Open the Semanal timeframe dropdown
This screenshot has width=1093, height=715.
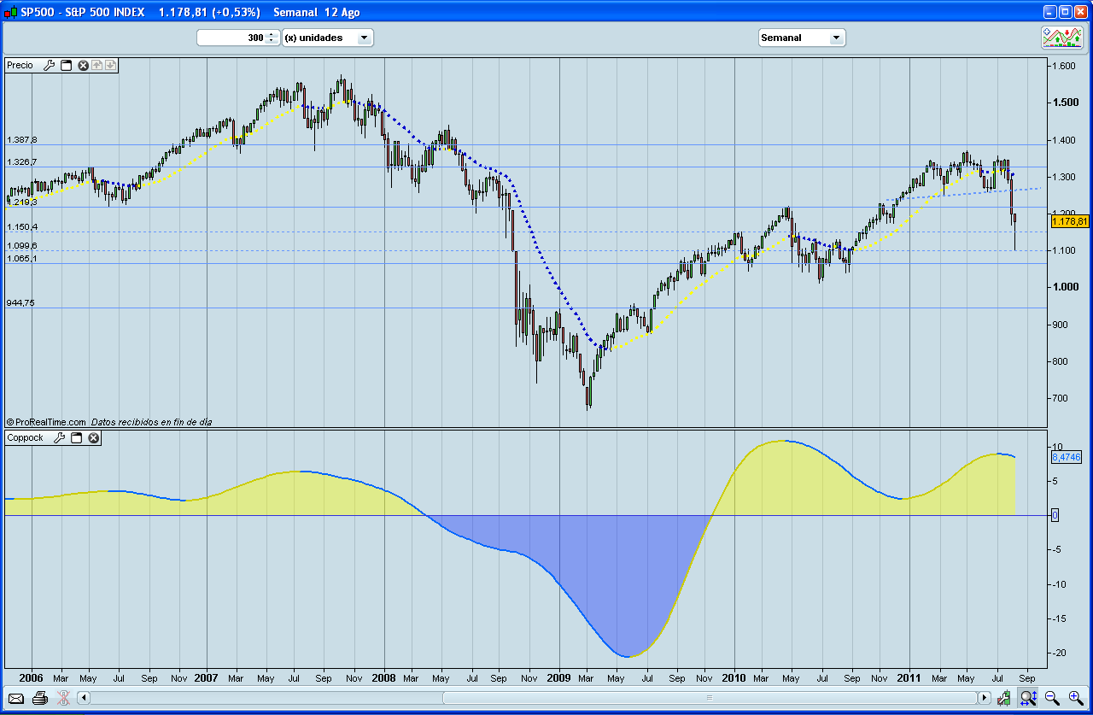pyautogui.click(x=836, y=38)
